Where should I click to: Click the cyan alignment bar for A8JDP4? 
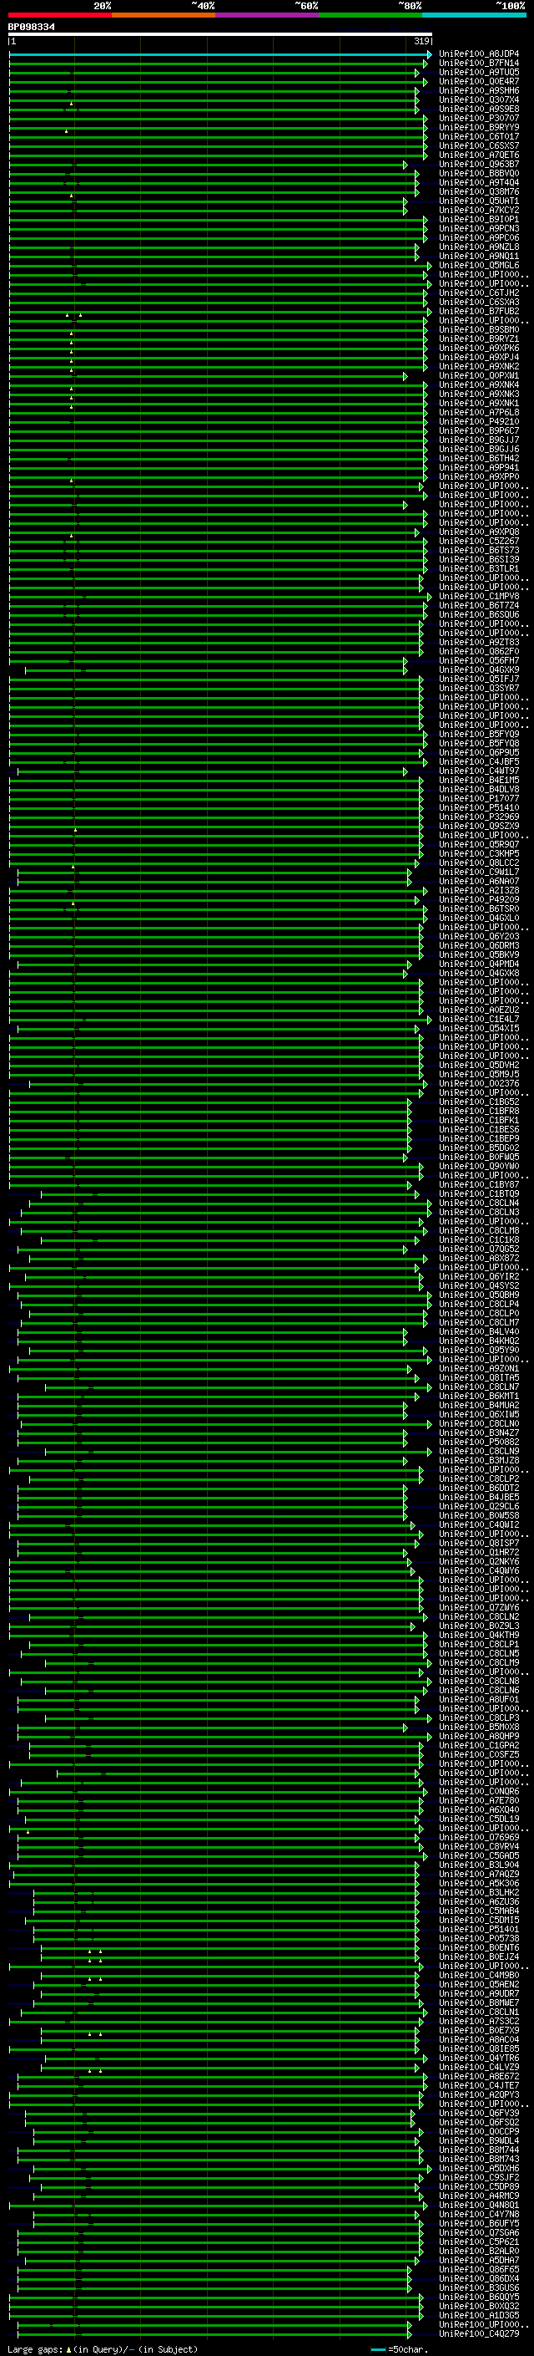pos(220,54)
